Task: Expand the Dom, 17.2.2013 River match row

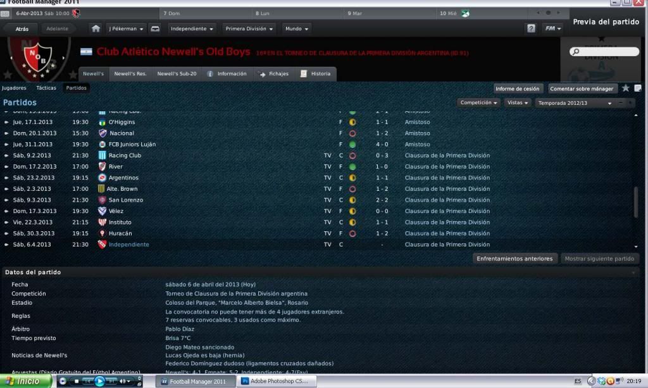Action: (x=6, y=167)
